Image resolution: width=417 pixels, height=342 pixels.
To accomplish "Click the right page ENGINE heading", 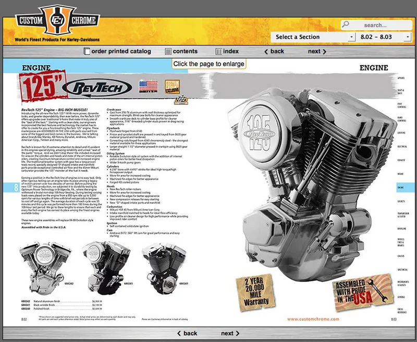I will 374,68.
